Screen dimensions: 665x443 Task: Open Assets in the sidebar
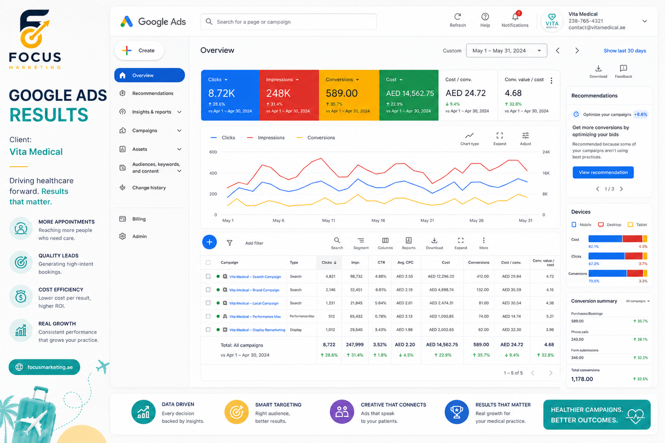[x=150, y=149]
